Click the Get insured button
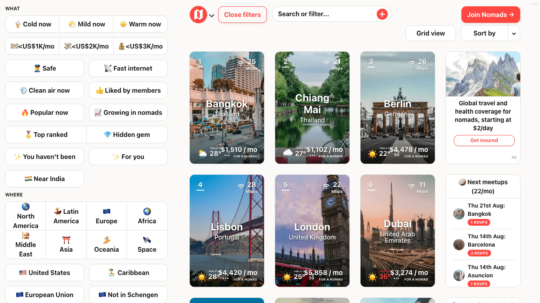 [484, 140]
